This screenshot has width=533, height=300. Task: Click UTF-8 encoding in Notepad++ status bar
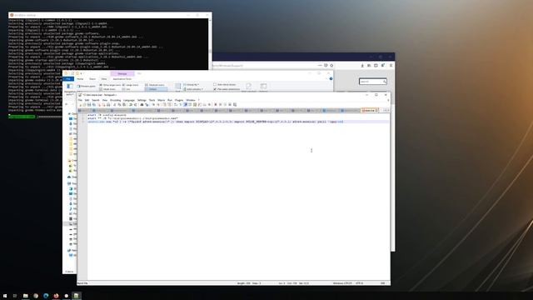[x=359, y=283]
